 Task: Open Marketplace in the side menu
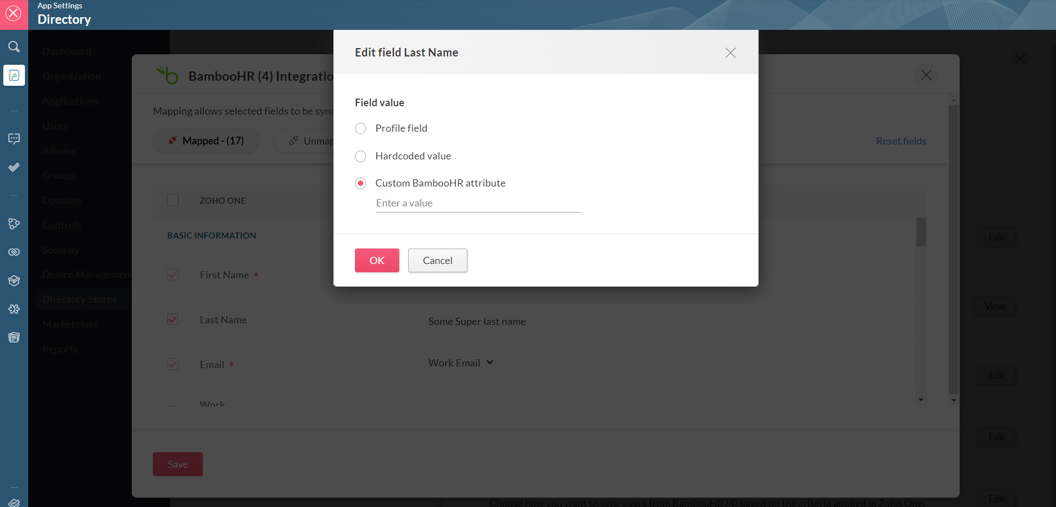[x=70, y=324]
